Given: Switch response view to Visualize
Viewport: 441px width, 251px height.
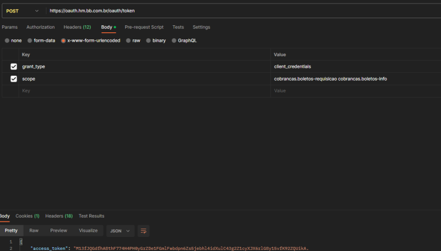Looking at the screenshot, I should coord(88,230).
